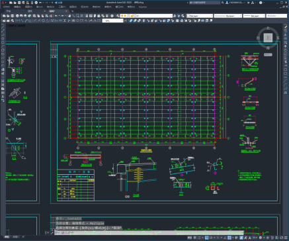Switch to the 开始 start tab

pyautogui.click(x=9, y=11)
